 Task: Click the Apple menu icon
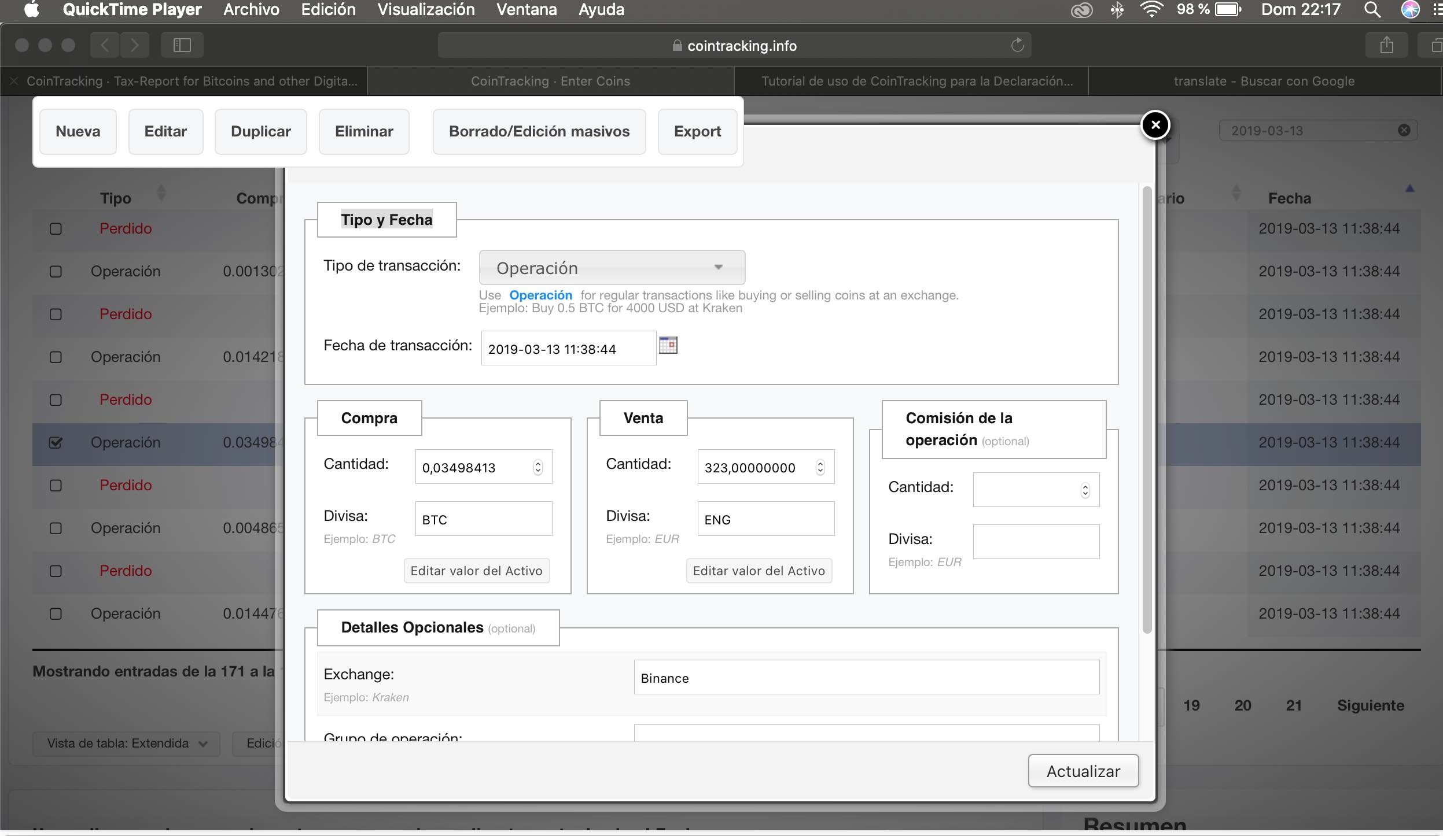[32, 10]
